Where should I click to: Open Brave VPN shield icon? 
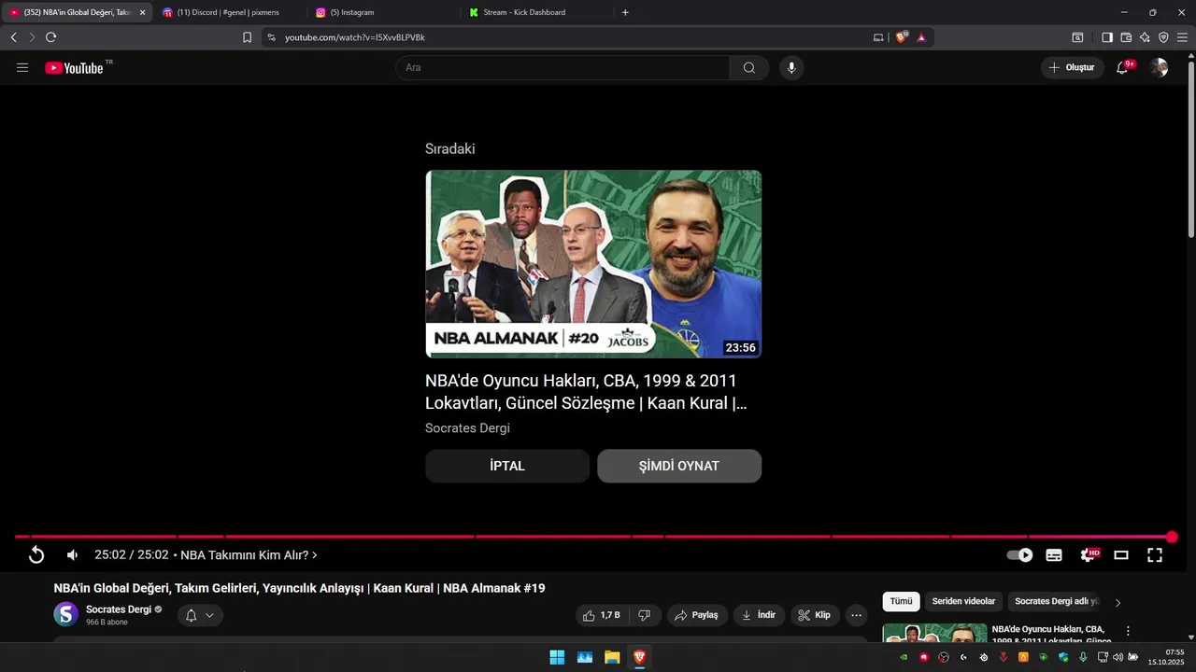click(1163, 37)
